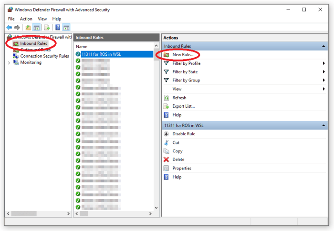Image resolution: width=334 pixels, height=231 pixels.
Task: Click the Delete action with red X
Action: pos(178,159)
